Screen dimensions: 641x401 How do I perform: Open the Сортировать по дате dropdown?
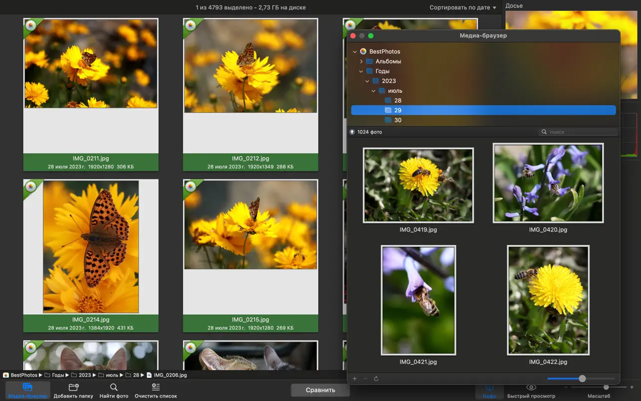[463, 7]
